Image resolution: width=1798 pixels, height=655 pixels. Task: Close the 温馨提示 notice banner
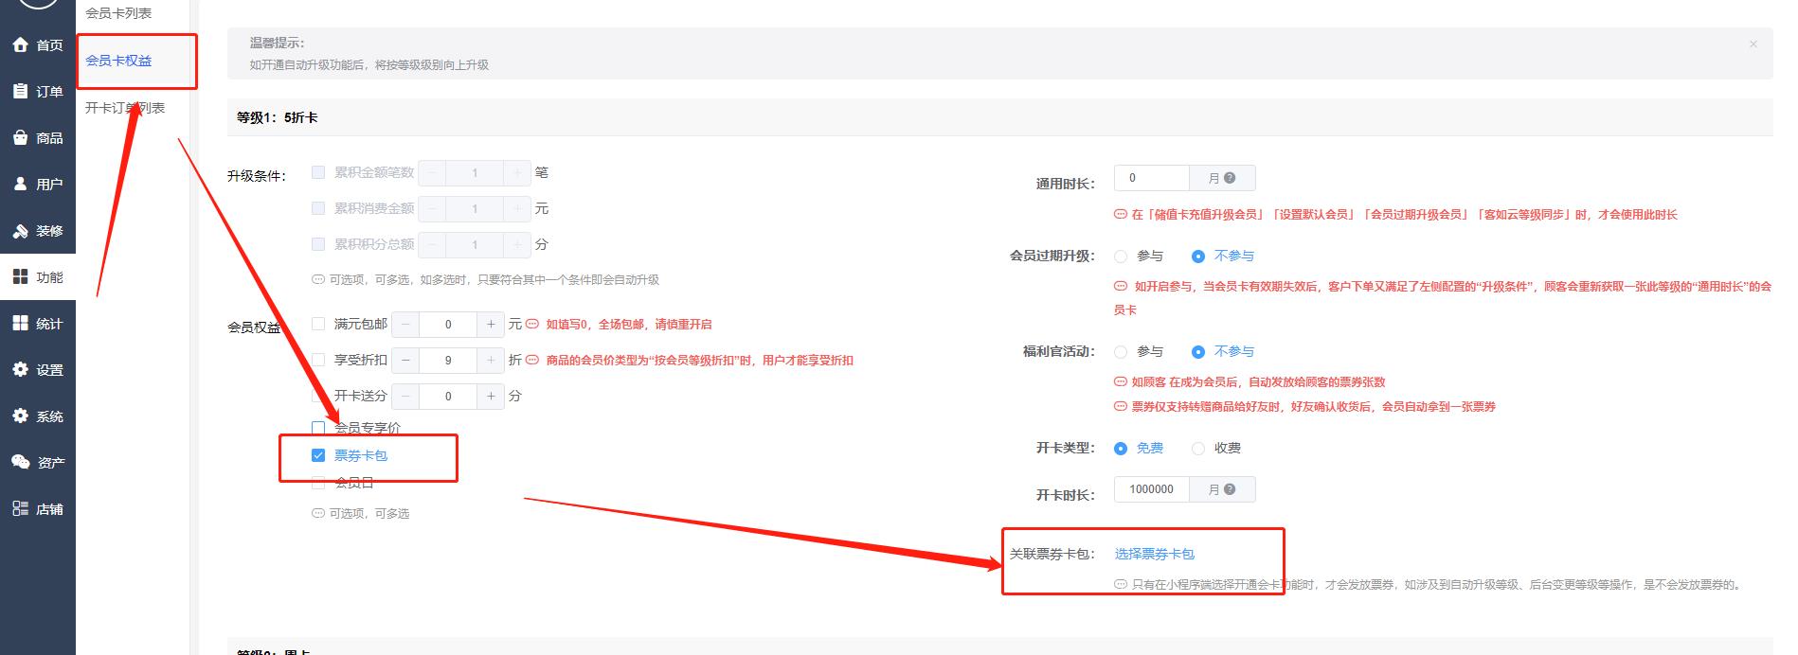tap(1753, 44)
